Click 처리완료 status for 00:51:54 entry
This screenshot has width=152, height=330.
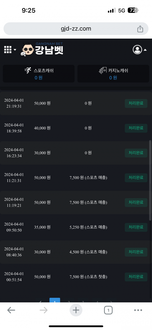136,277
